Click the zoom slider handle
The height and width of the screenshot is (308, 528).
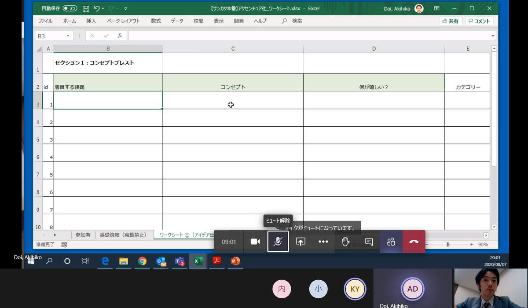click(x=448, y=244)
